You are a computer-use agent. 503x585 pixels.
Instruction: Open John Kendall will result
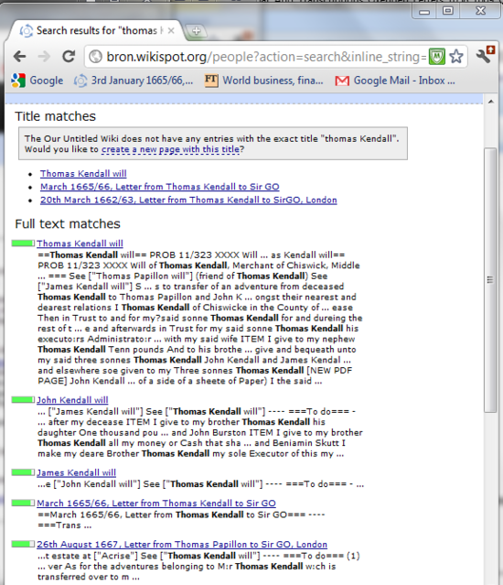point(72,400)
